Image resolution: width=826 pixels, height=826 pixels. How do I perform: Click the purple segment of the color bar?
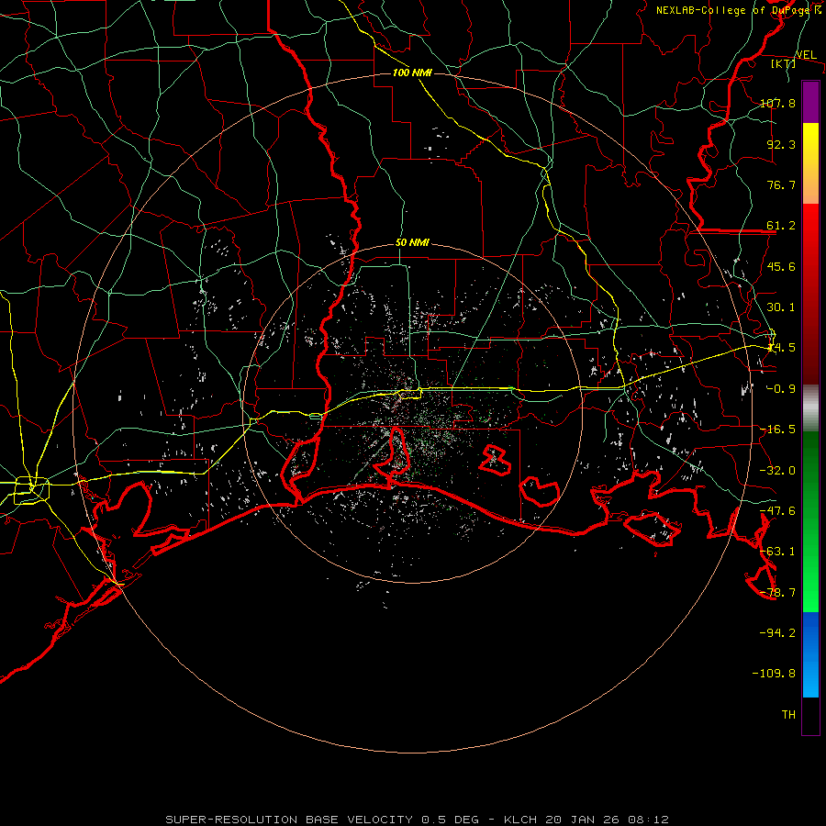tap(810, 102)
